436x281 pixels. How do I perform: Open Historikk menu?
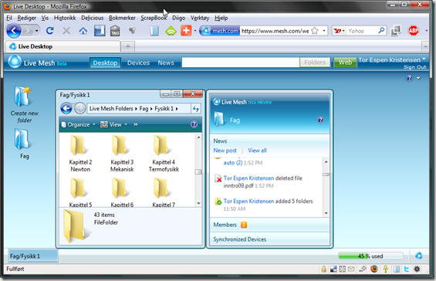pos(65,18)
